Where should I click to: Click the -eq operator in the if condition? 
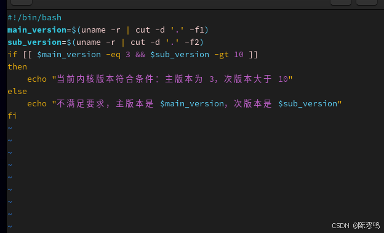pos(113,54)
